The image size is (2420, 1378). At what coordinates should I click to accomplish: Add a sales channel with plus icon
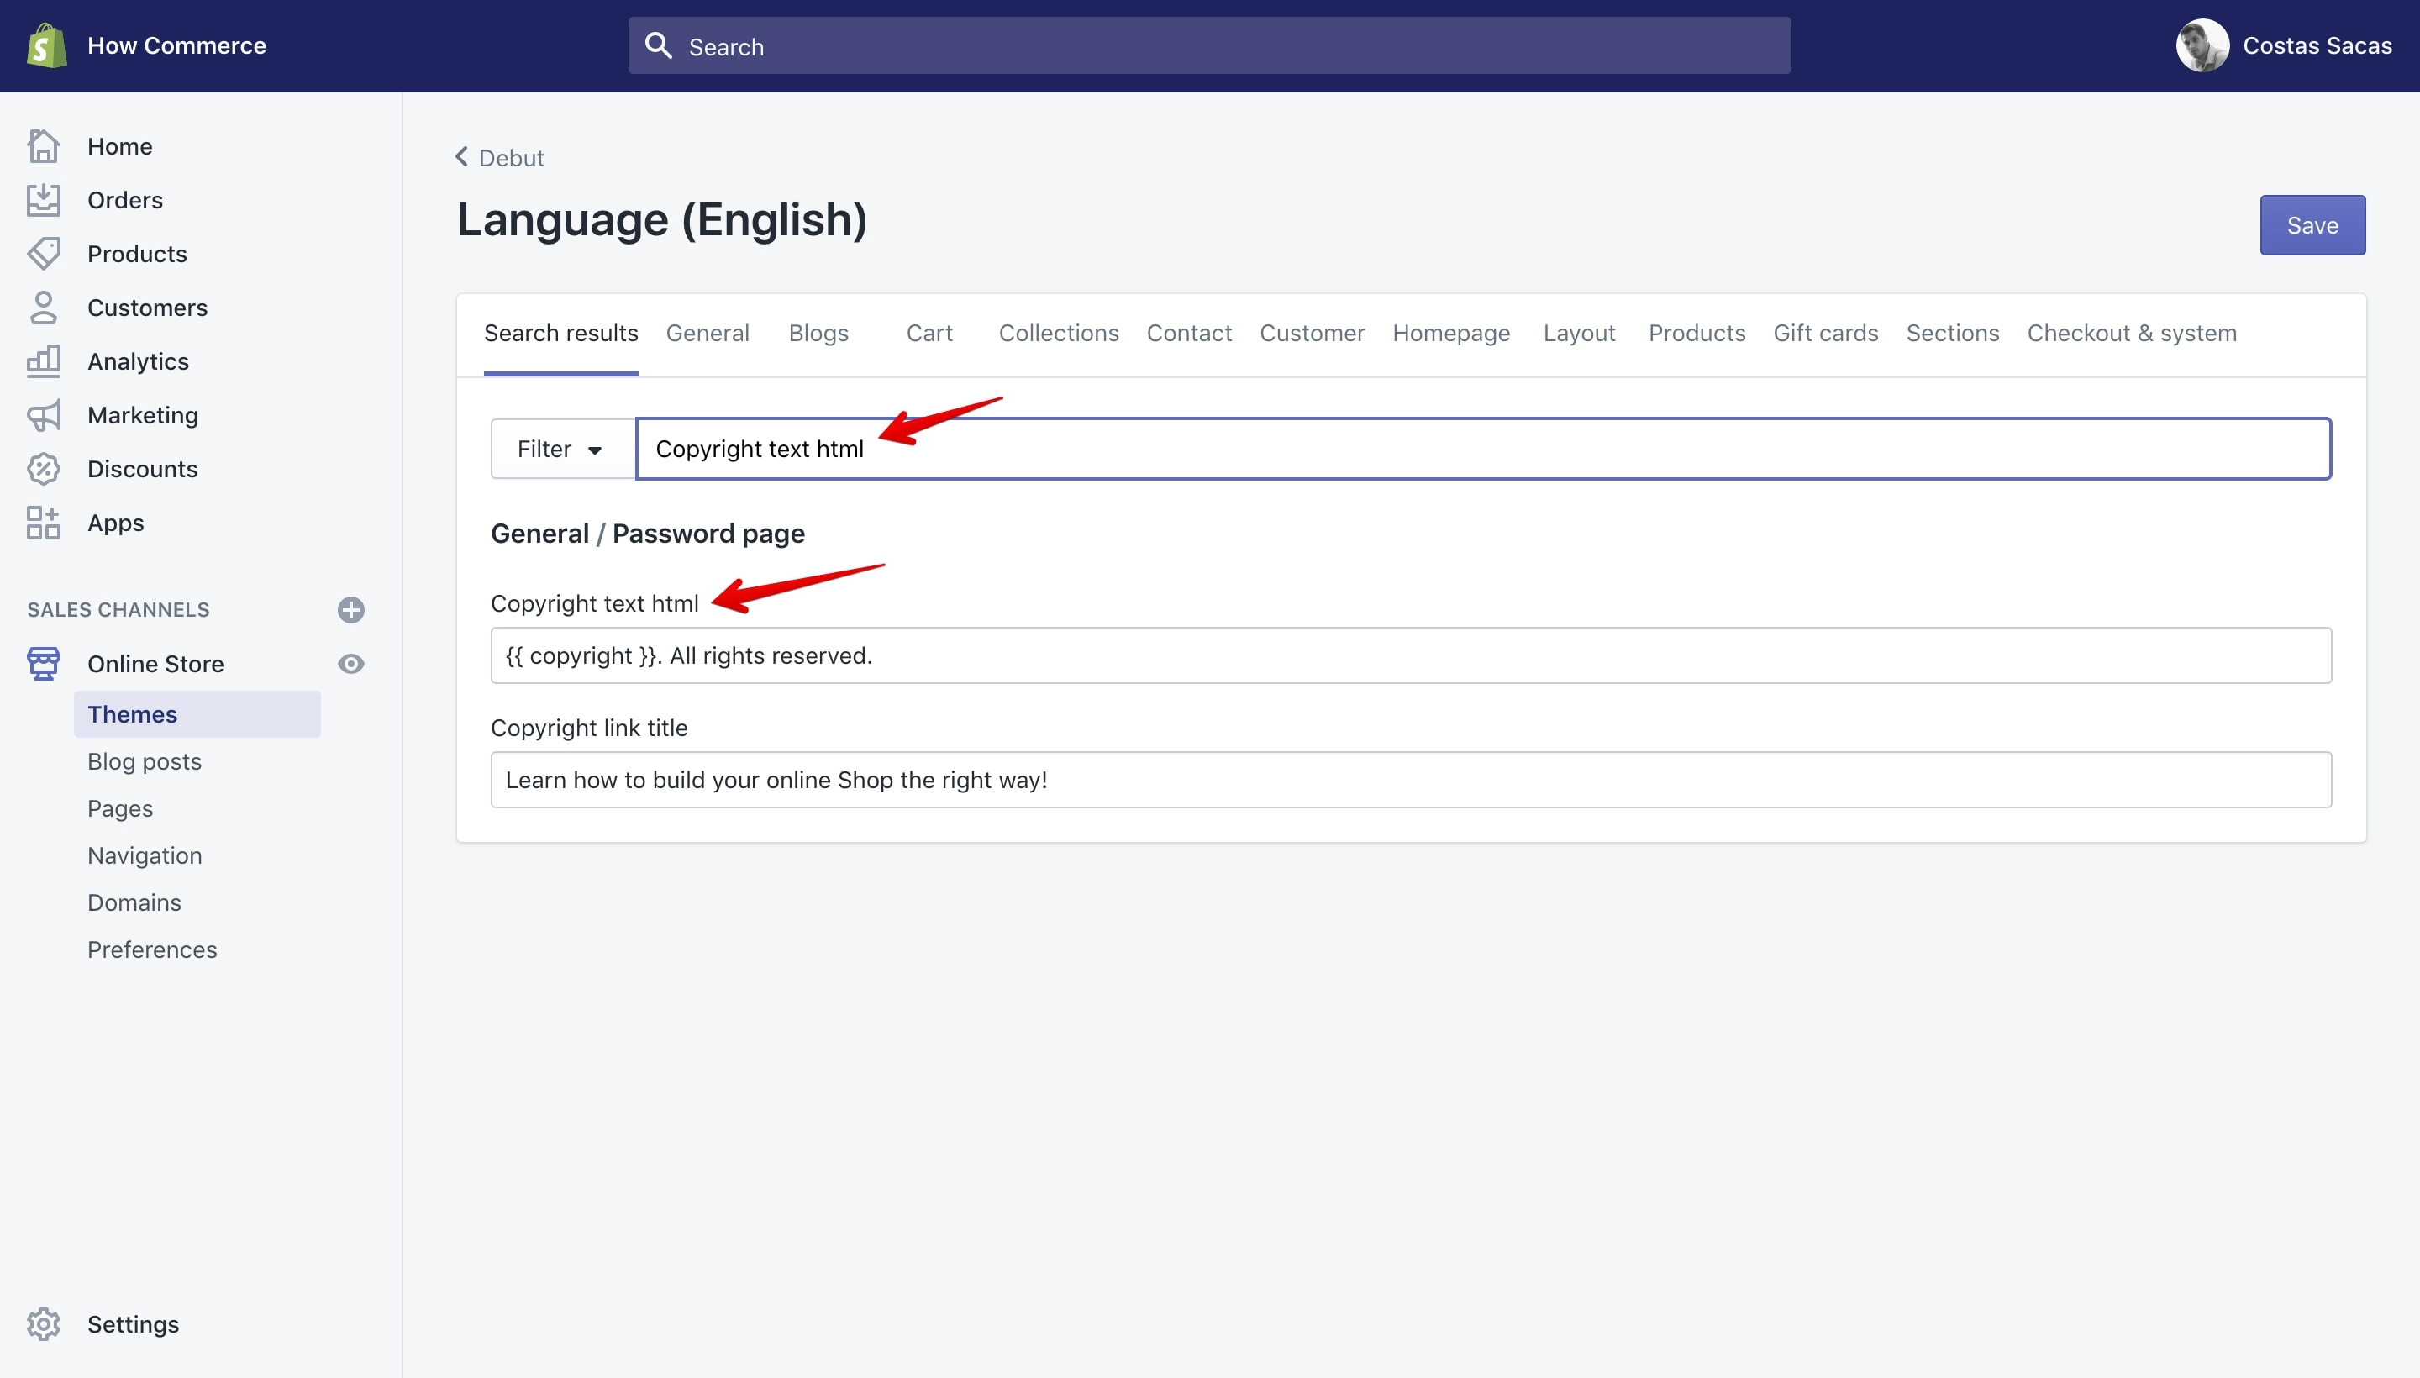click(351, 609)
